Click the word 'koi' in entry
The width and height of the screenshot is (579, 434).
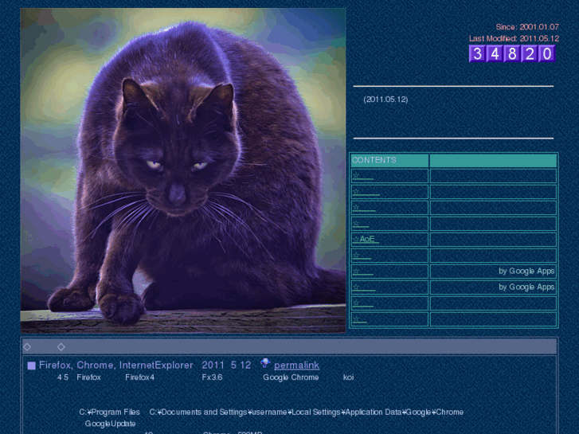tap(348, 377)
